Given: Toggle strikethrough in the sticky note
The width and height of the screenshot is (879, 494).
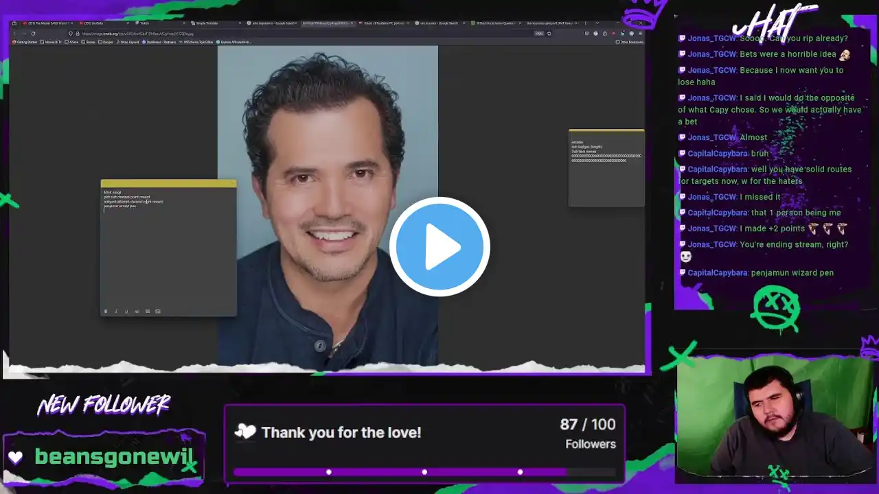Looking at the screenshot, I should click(137, 311).
